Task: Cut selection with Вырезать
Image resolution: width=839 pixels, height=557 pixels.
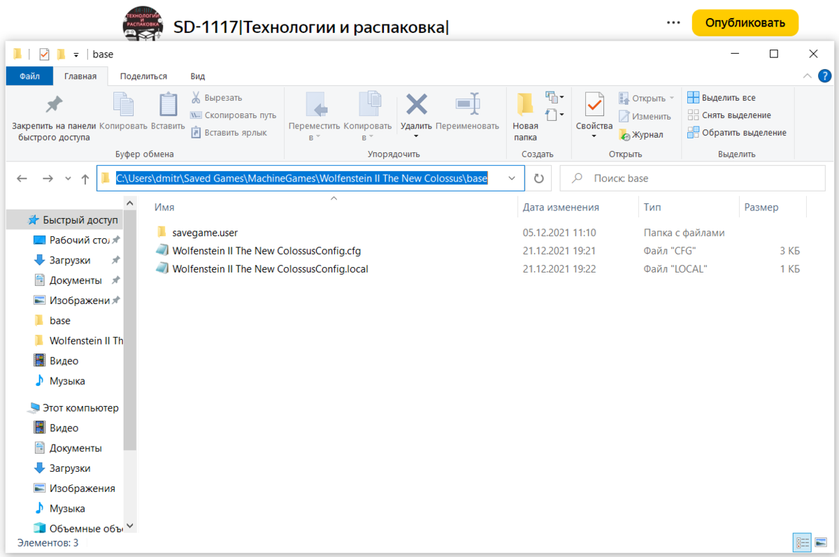Action: 217,98
